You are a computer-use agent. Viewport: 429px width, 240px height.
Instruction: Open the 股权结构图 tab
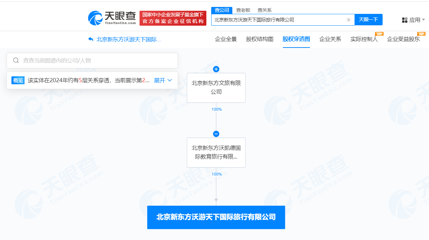(x=259, y=40)
